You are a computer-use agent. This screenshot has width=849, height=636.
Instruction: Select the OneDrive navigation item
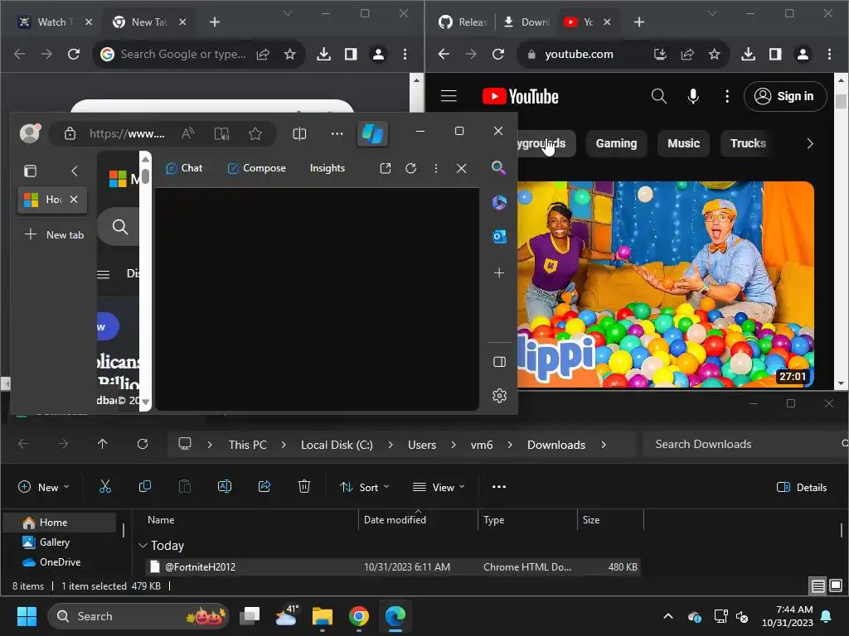click(60, 562)
